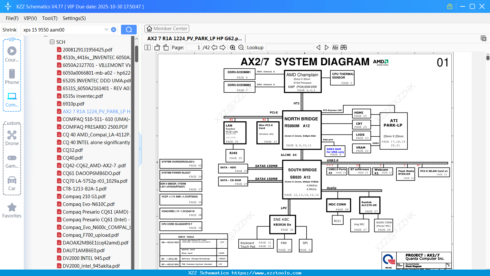Open the Car category
Image resolution: width=490 pixels, height=276 pixels.
pos(12,183)
